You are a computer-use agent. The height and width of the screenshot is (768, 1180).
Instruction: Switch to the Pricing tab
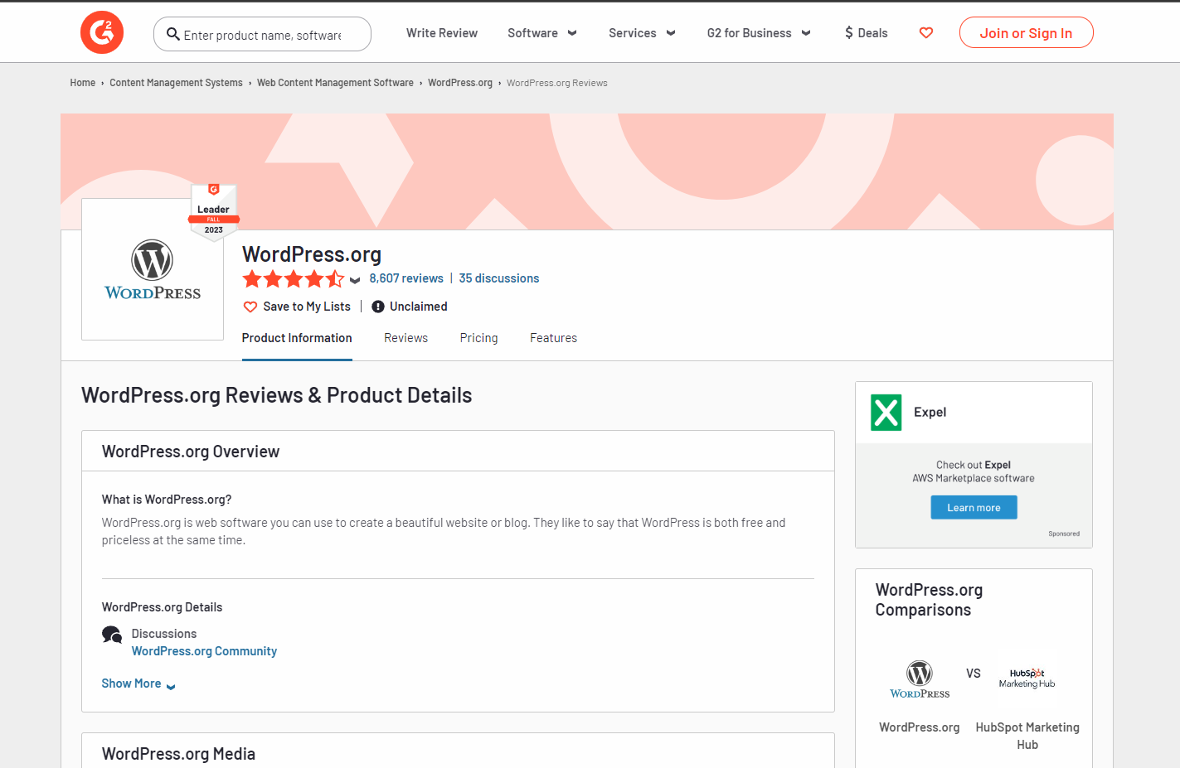point(479,338)
